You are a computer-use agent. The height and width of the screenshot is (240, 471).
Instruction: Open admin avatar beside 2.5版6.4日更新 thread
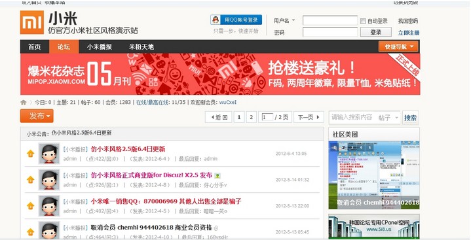coord(49,153)
